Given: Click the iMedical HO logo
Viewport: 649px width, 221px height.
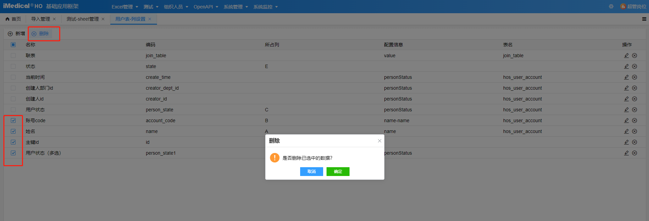Looking at the screenshot, I should (23, 6).
